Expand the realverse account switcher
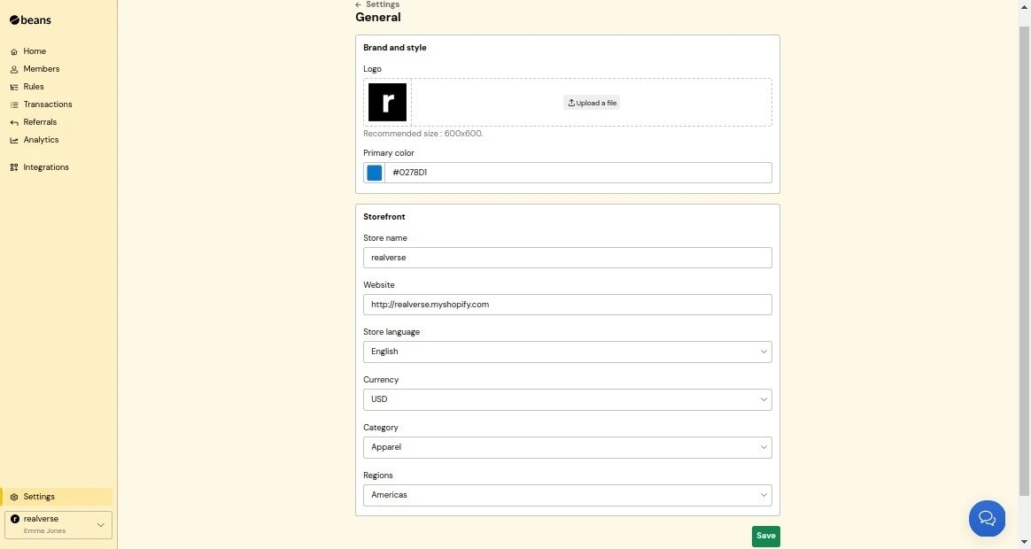 coord(58,525)
